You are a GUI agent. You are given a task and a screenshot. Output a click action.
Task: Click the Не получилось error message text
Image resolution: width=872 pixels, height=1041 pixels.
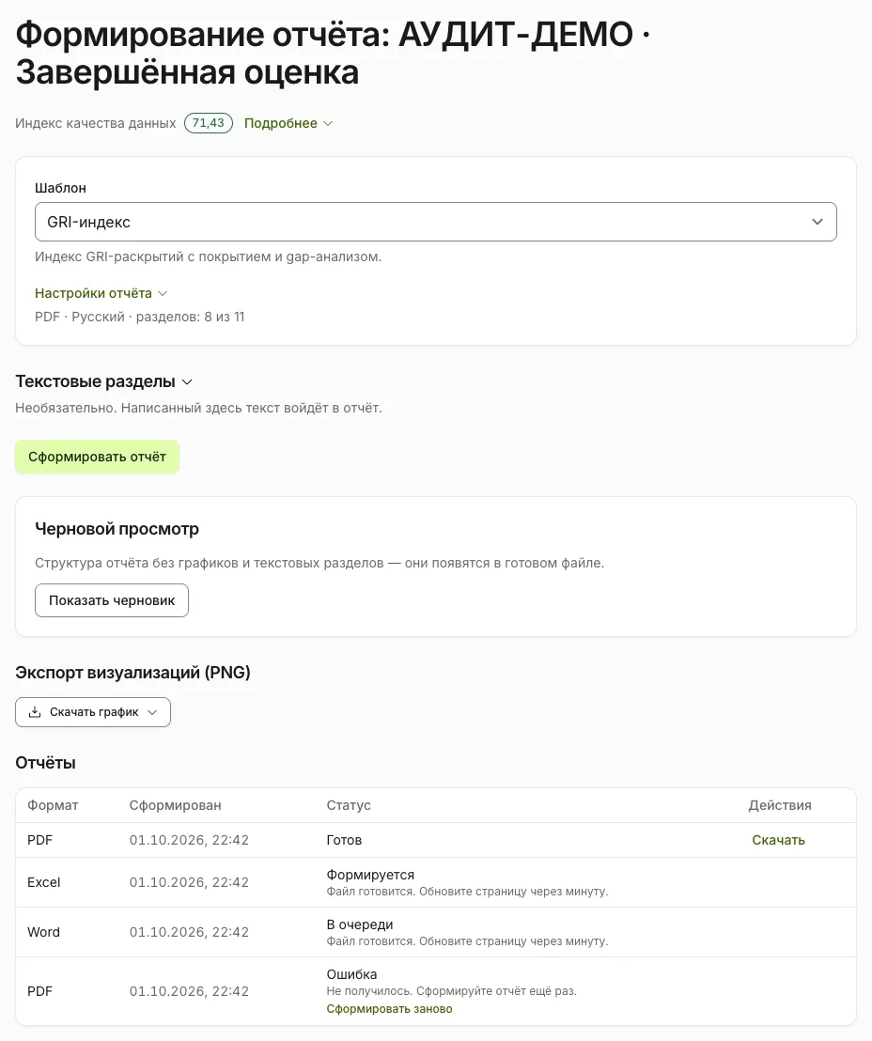[x=452, y=991]
